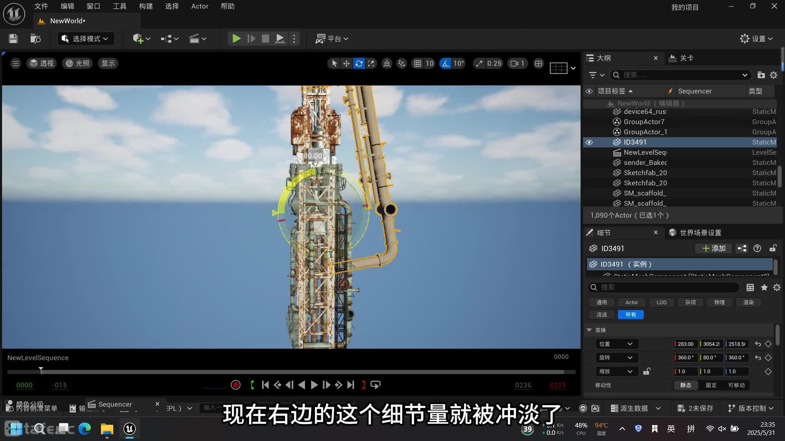Open the quick add actor dropdown
The width and height of the screenshot is (785, 441).
[x=141, y=39]
